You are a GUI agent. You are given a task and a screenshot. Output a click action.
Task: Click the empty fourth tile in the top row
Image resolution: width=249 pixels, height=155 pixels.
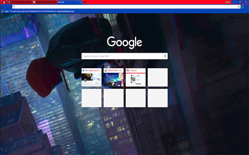pyautogui.click(x=158, y=77)
